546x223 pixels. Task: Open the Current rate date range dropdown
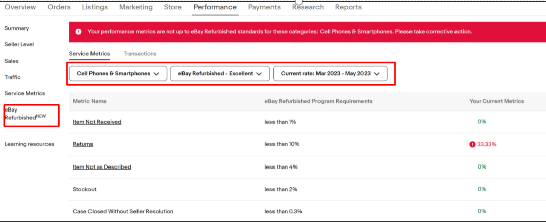(330, 74)
